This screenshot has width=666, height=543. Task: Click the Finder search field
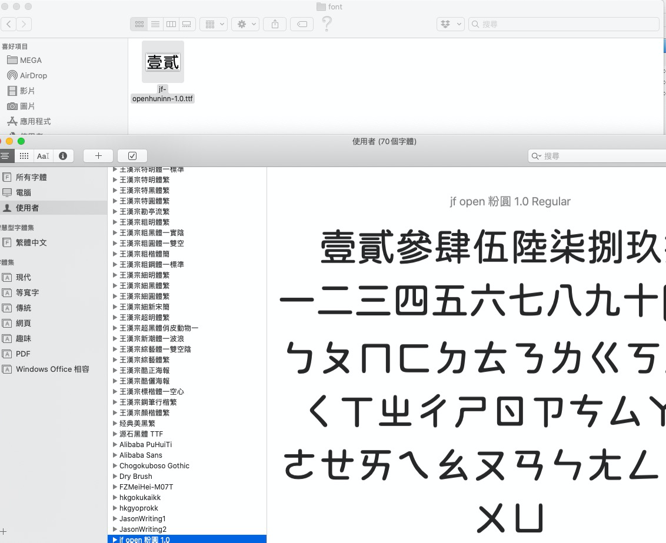coord(564,24)
